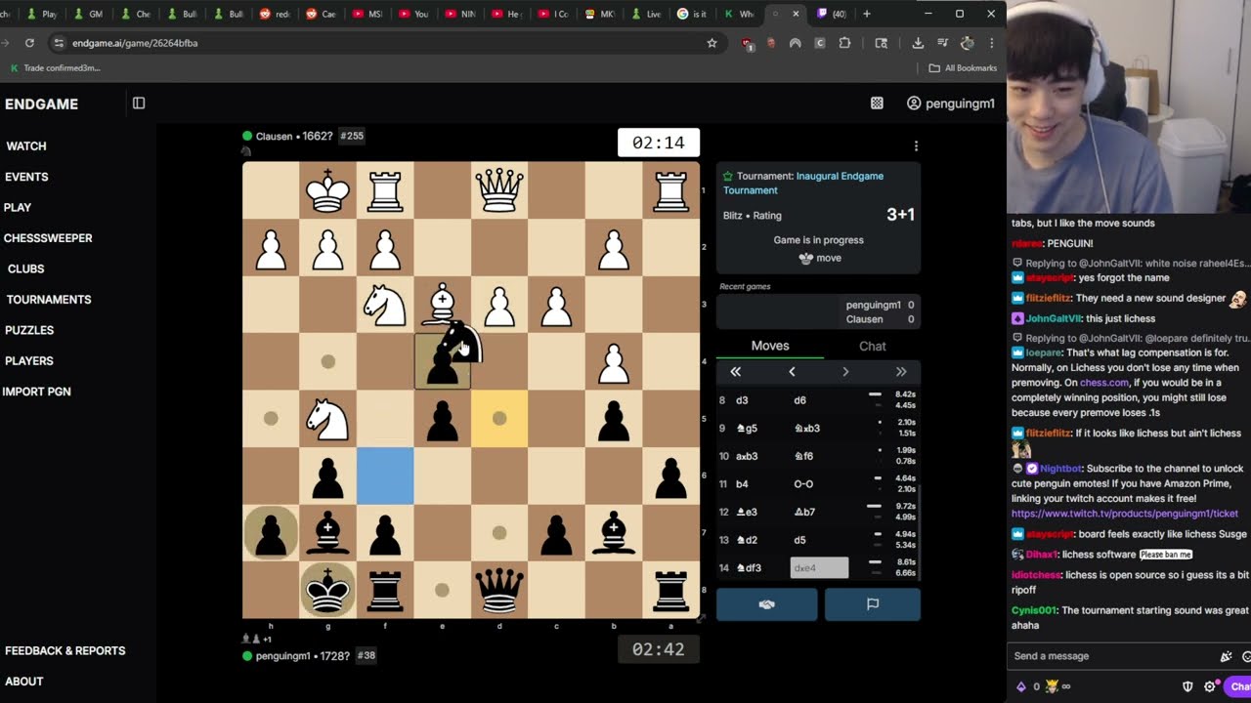
Task: Open CLUBS in sidebar
Action: tap(26, 269)
